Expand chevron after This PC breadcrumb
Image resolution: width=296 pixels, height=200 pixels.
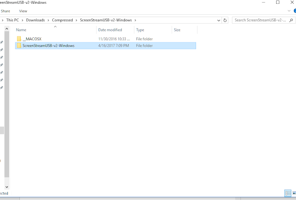(x=22, y=20)
